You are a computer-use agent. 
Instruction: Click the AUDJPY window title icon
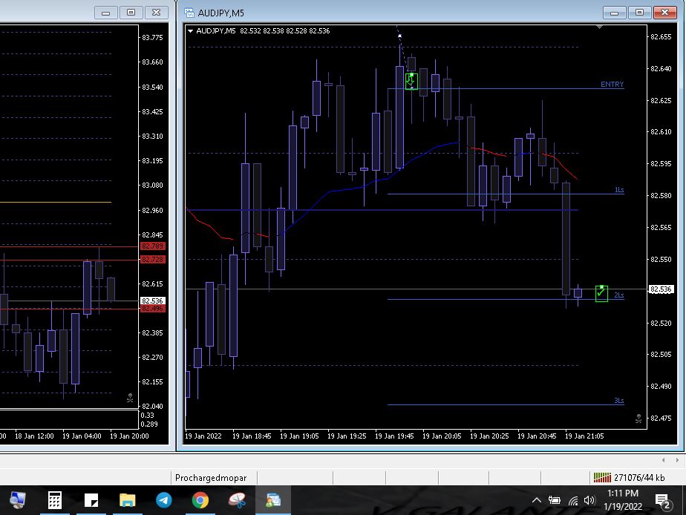(189, 13)
